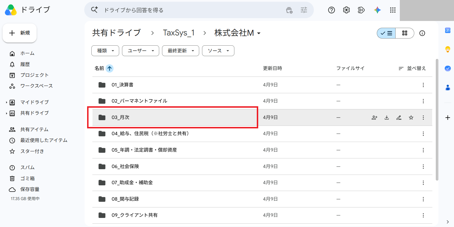Expand 共有ドライブ tree arrow in sidebar
The width and height of the screenshot is (454, 227).
coord(7,113)
